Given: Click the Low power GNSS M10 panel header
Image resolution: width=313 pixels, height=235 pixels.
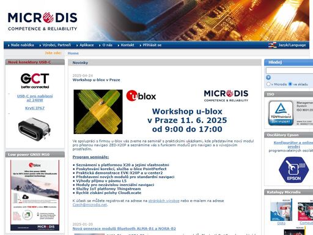Looking at the screenshot, I should [35, 154].
